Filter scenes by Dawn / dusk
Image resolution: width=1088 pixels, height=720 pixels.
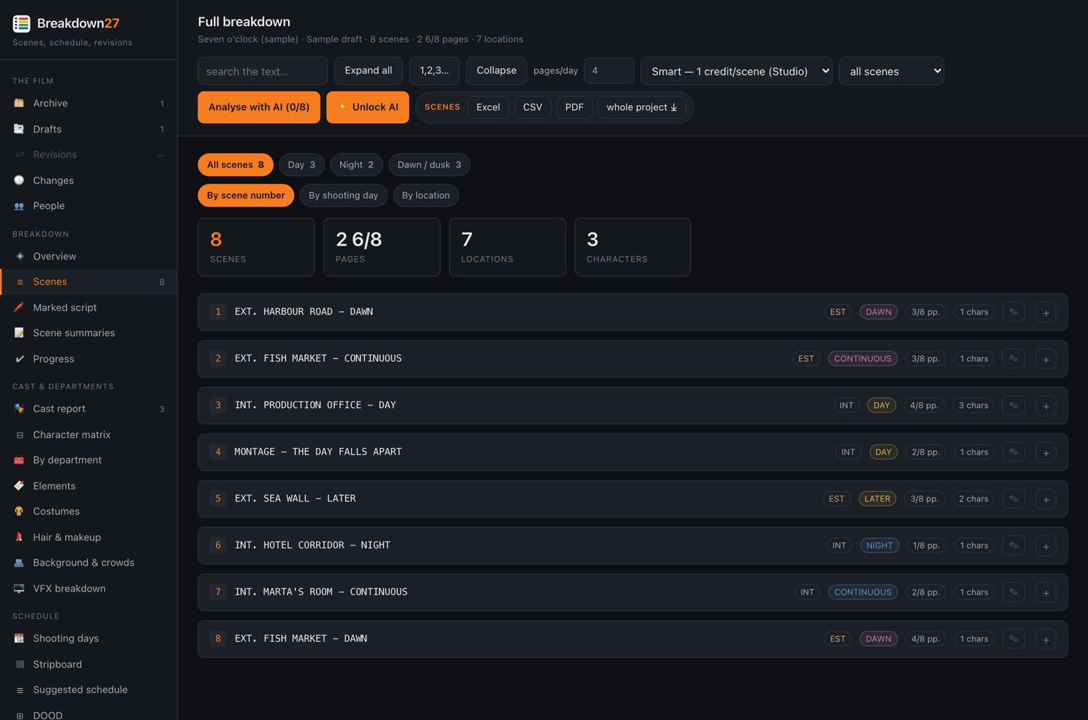429,165
